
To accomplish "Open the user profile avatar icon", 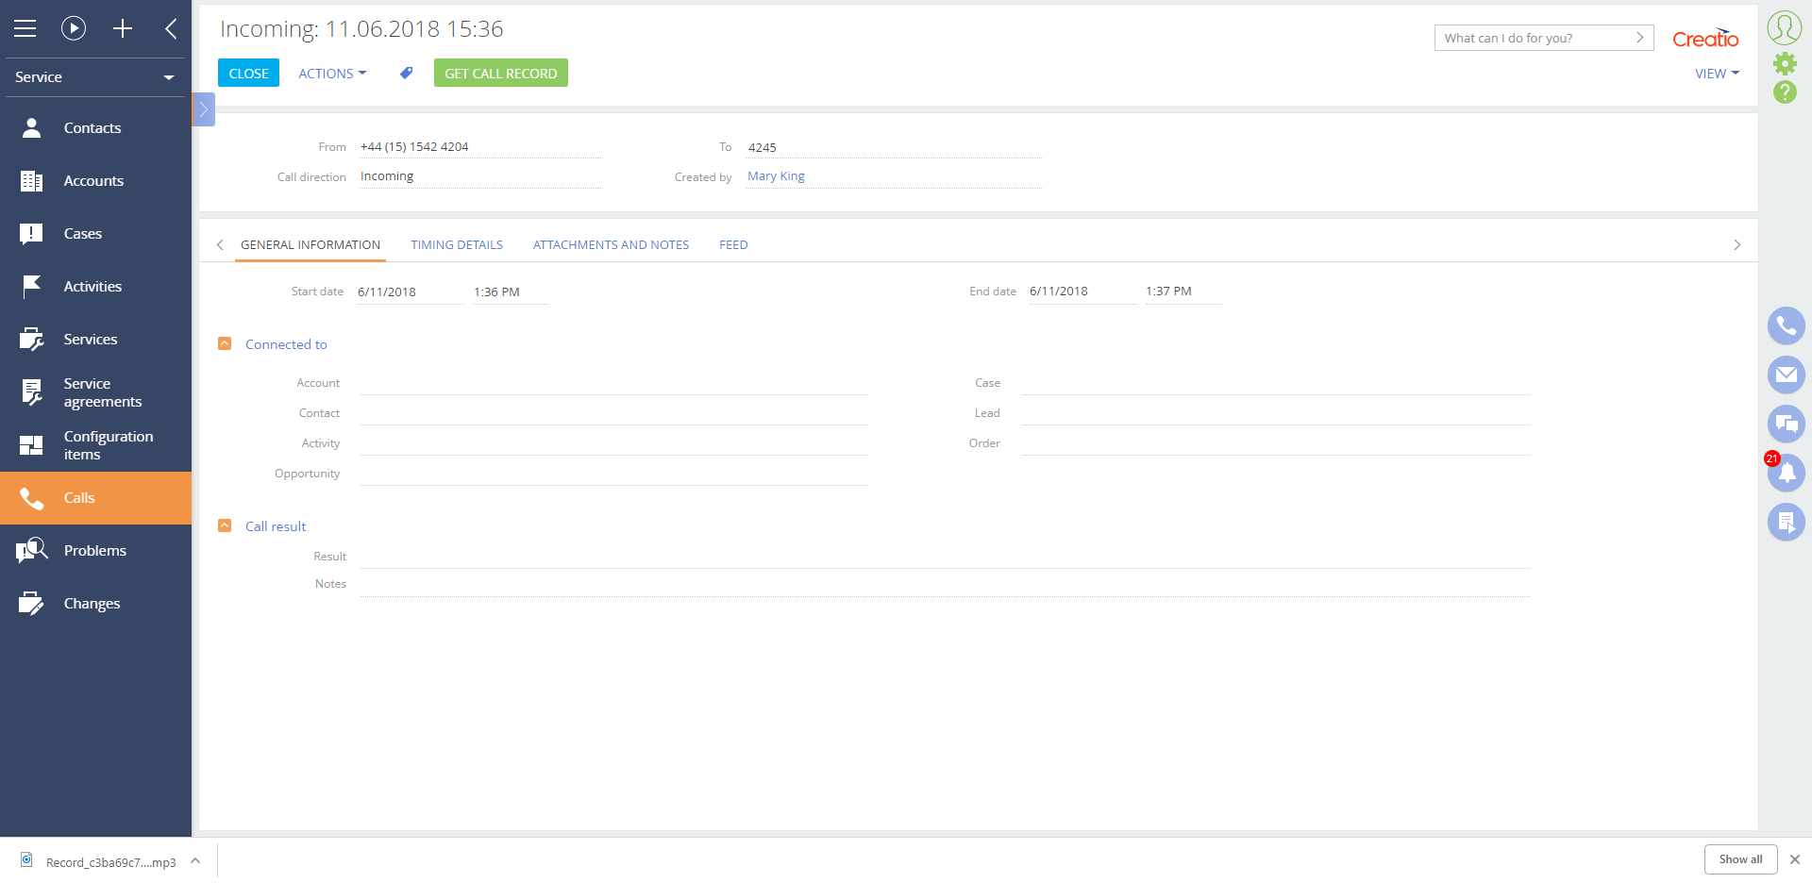I will point(1785,27).
